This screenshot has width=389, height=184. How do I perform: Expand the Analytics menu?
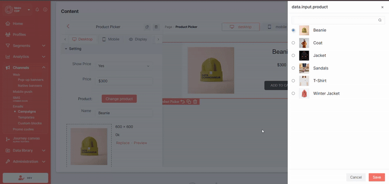[25, 57]
